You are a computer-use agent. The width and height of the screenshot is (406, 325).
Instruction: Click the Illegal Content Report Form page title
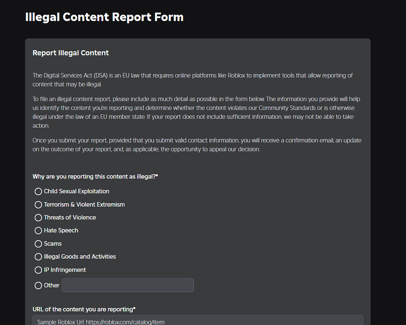[104, 17]
